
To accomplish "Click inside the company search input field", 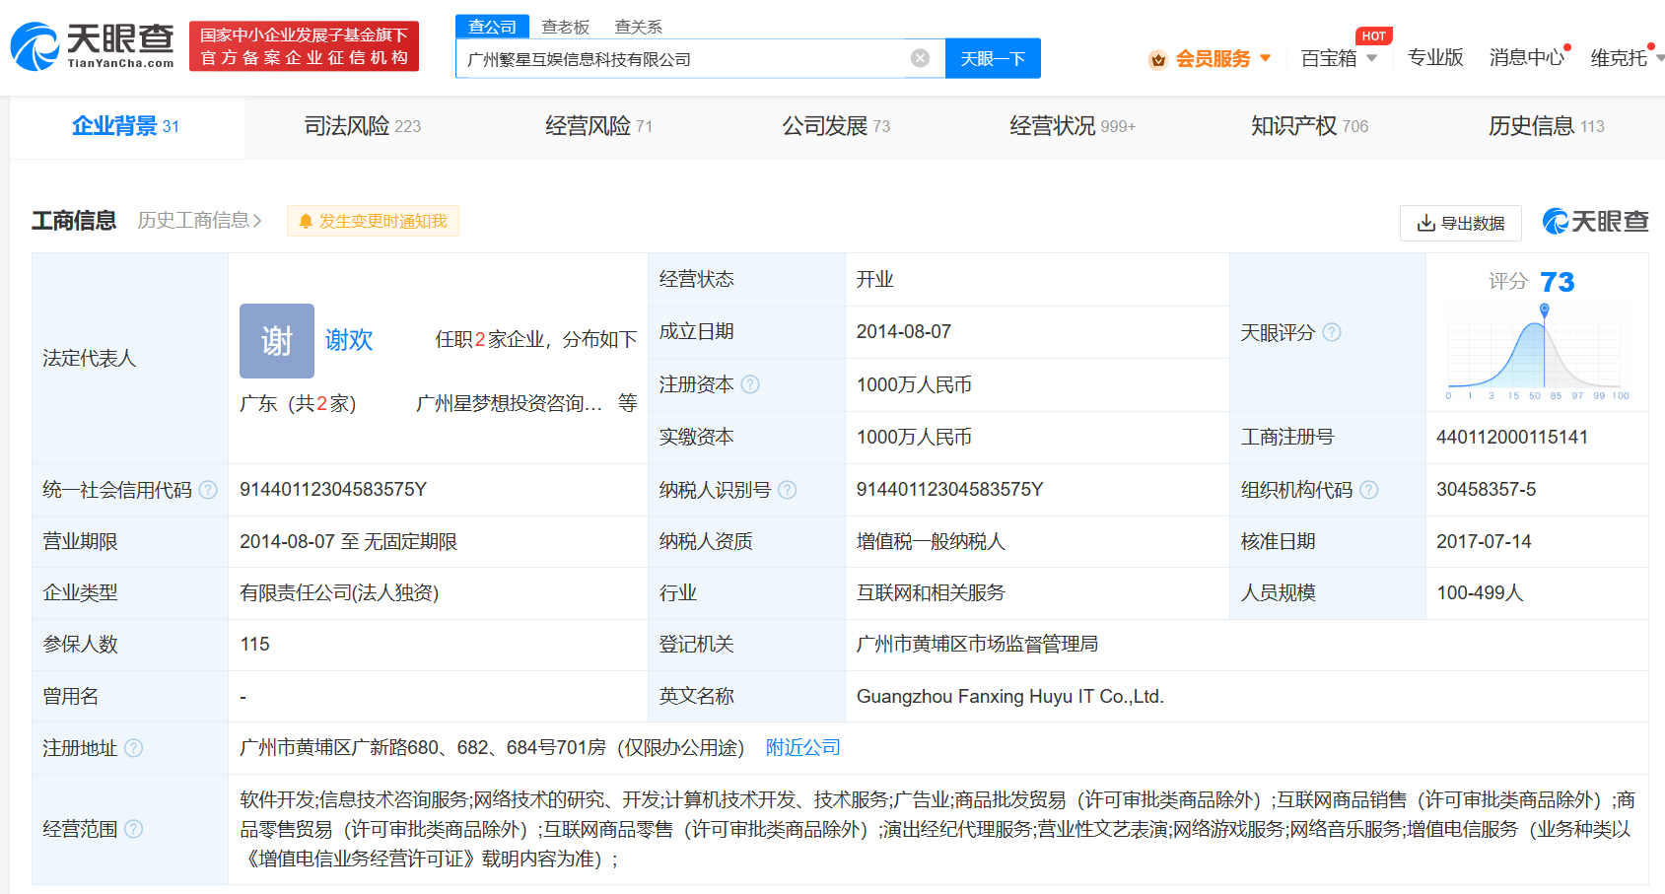I will point(690,58).
